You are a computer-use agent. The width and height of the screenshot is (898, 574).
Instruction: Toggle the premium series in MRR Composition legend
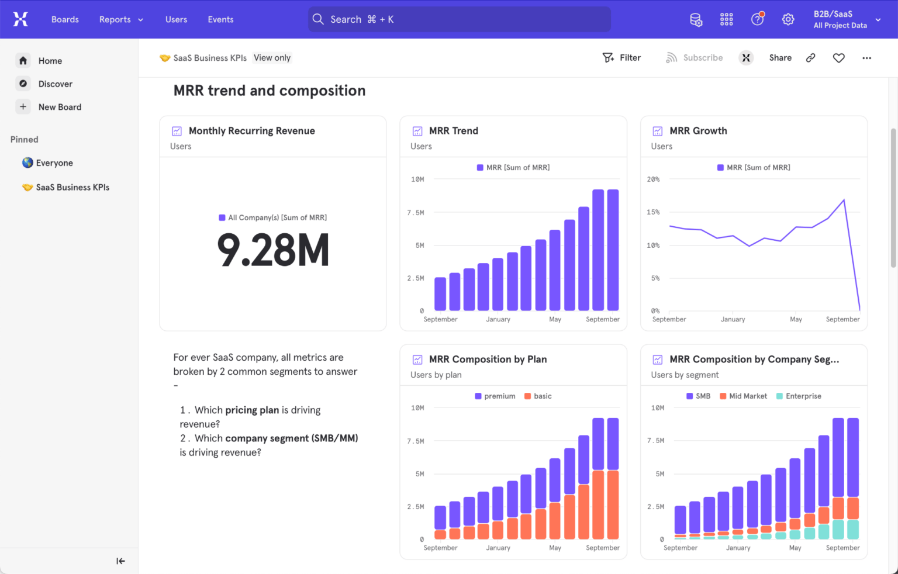495,396
